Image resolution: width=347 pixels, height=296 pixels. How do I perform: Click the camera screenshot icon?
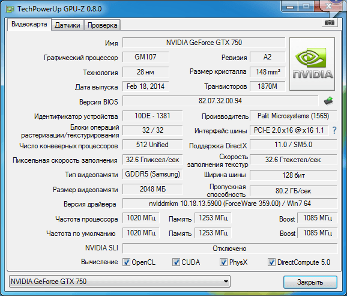(330, 23)
